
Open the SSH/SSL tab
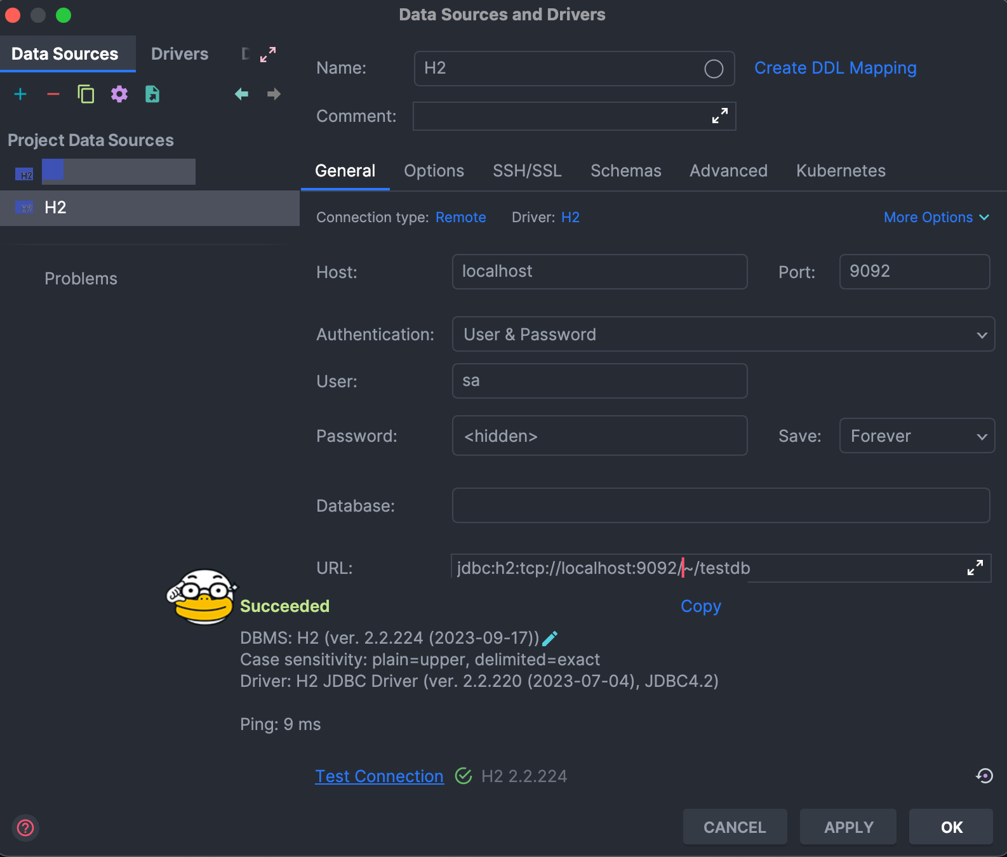coord(527,171)
